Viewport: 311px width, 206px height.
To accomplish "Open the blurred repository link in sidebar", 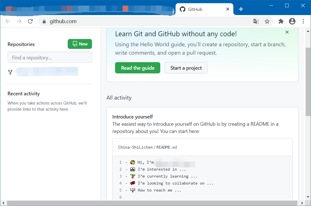I will [x=47, y=72].
